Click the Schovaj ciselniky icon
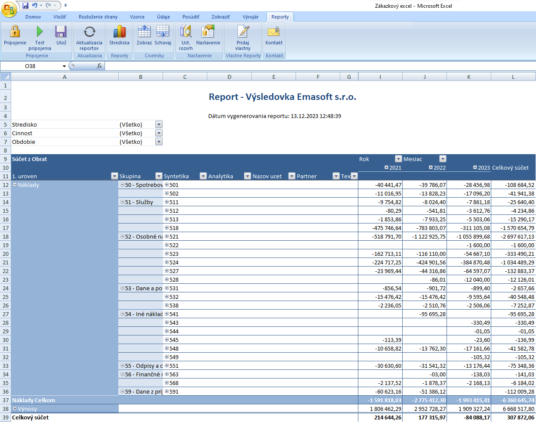Screen dimensions: 536x422 coord(163,31)
